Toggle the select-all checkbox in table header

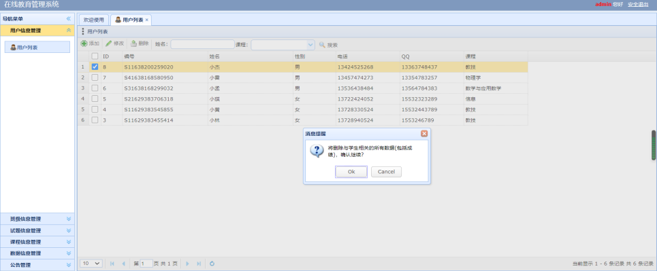point(95,56)
